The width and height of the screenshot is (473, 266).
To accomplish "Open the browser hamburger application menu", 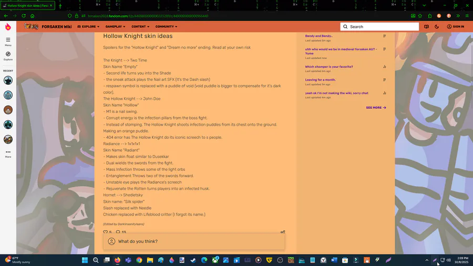I will pos(467,16).
